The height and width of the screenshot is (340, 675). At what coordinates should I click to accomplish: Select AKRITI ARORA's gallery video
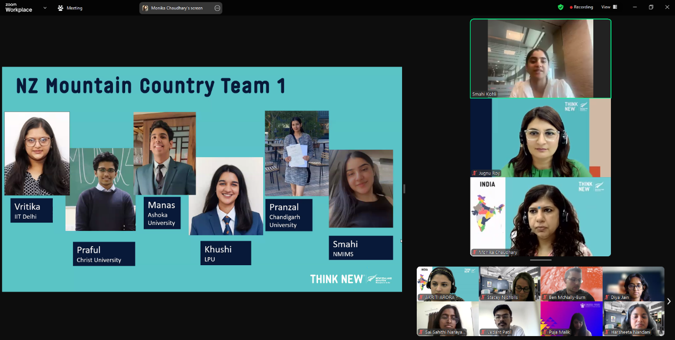[x=448, y=284]
